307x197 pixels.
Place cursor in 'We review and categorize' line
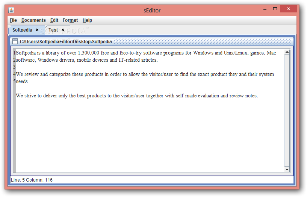pos(145,74)
